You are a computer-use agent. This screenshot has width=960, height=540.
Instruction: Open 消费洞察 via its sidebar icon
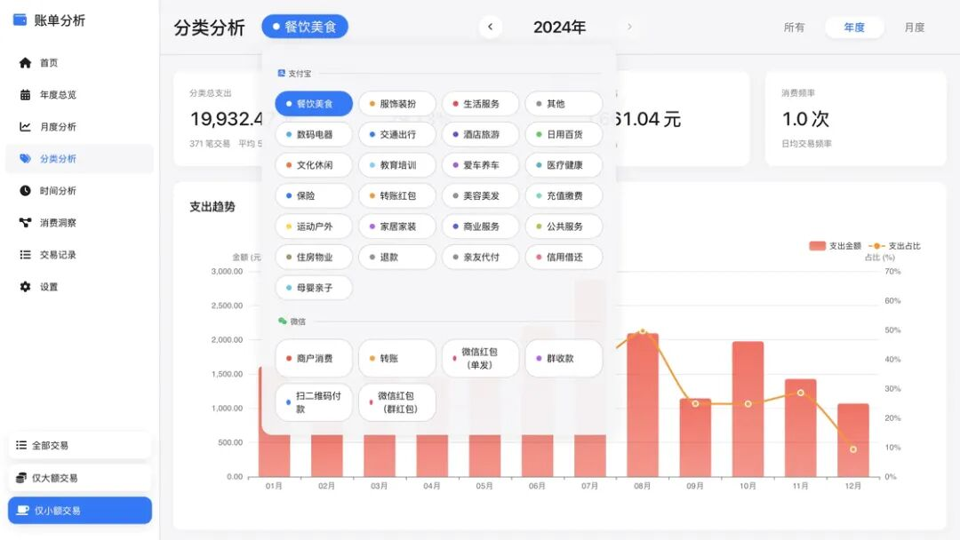[25, 223]
